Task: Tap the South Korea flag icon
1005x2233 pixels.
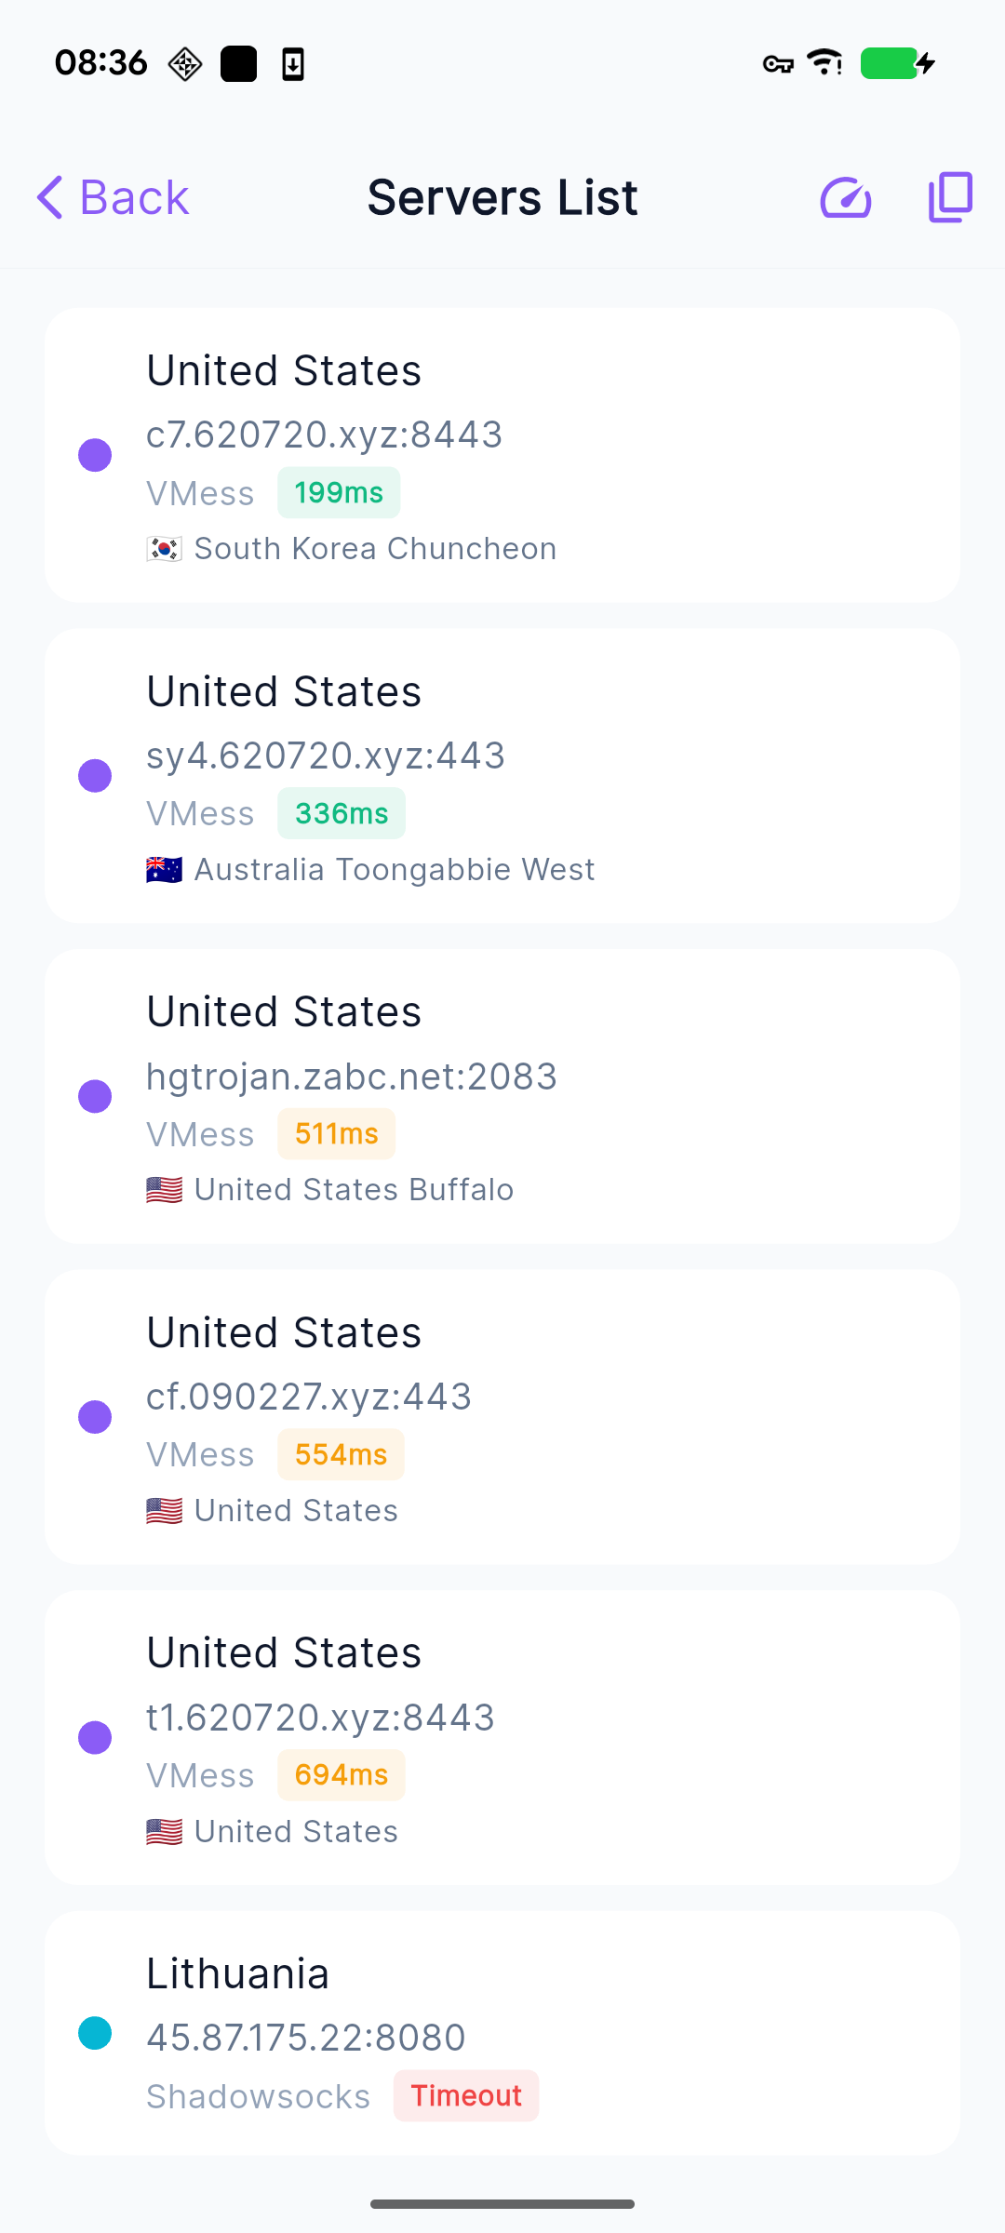Action: point(165,549)
